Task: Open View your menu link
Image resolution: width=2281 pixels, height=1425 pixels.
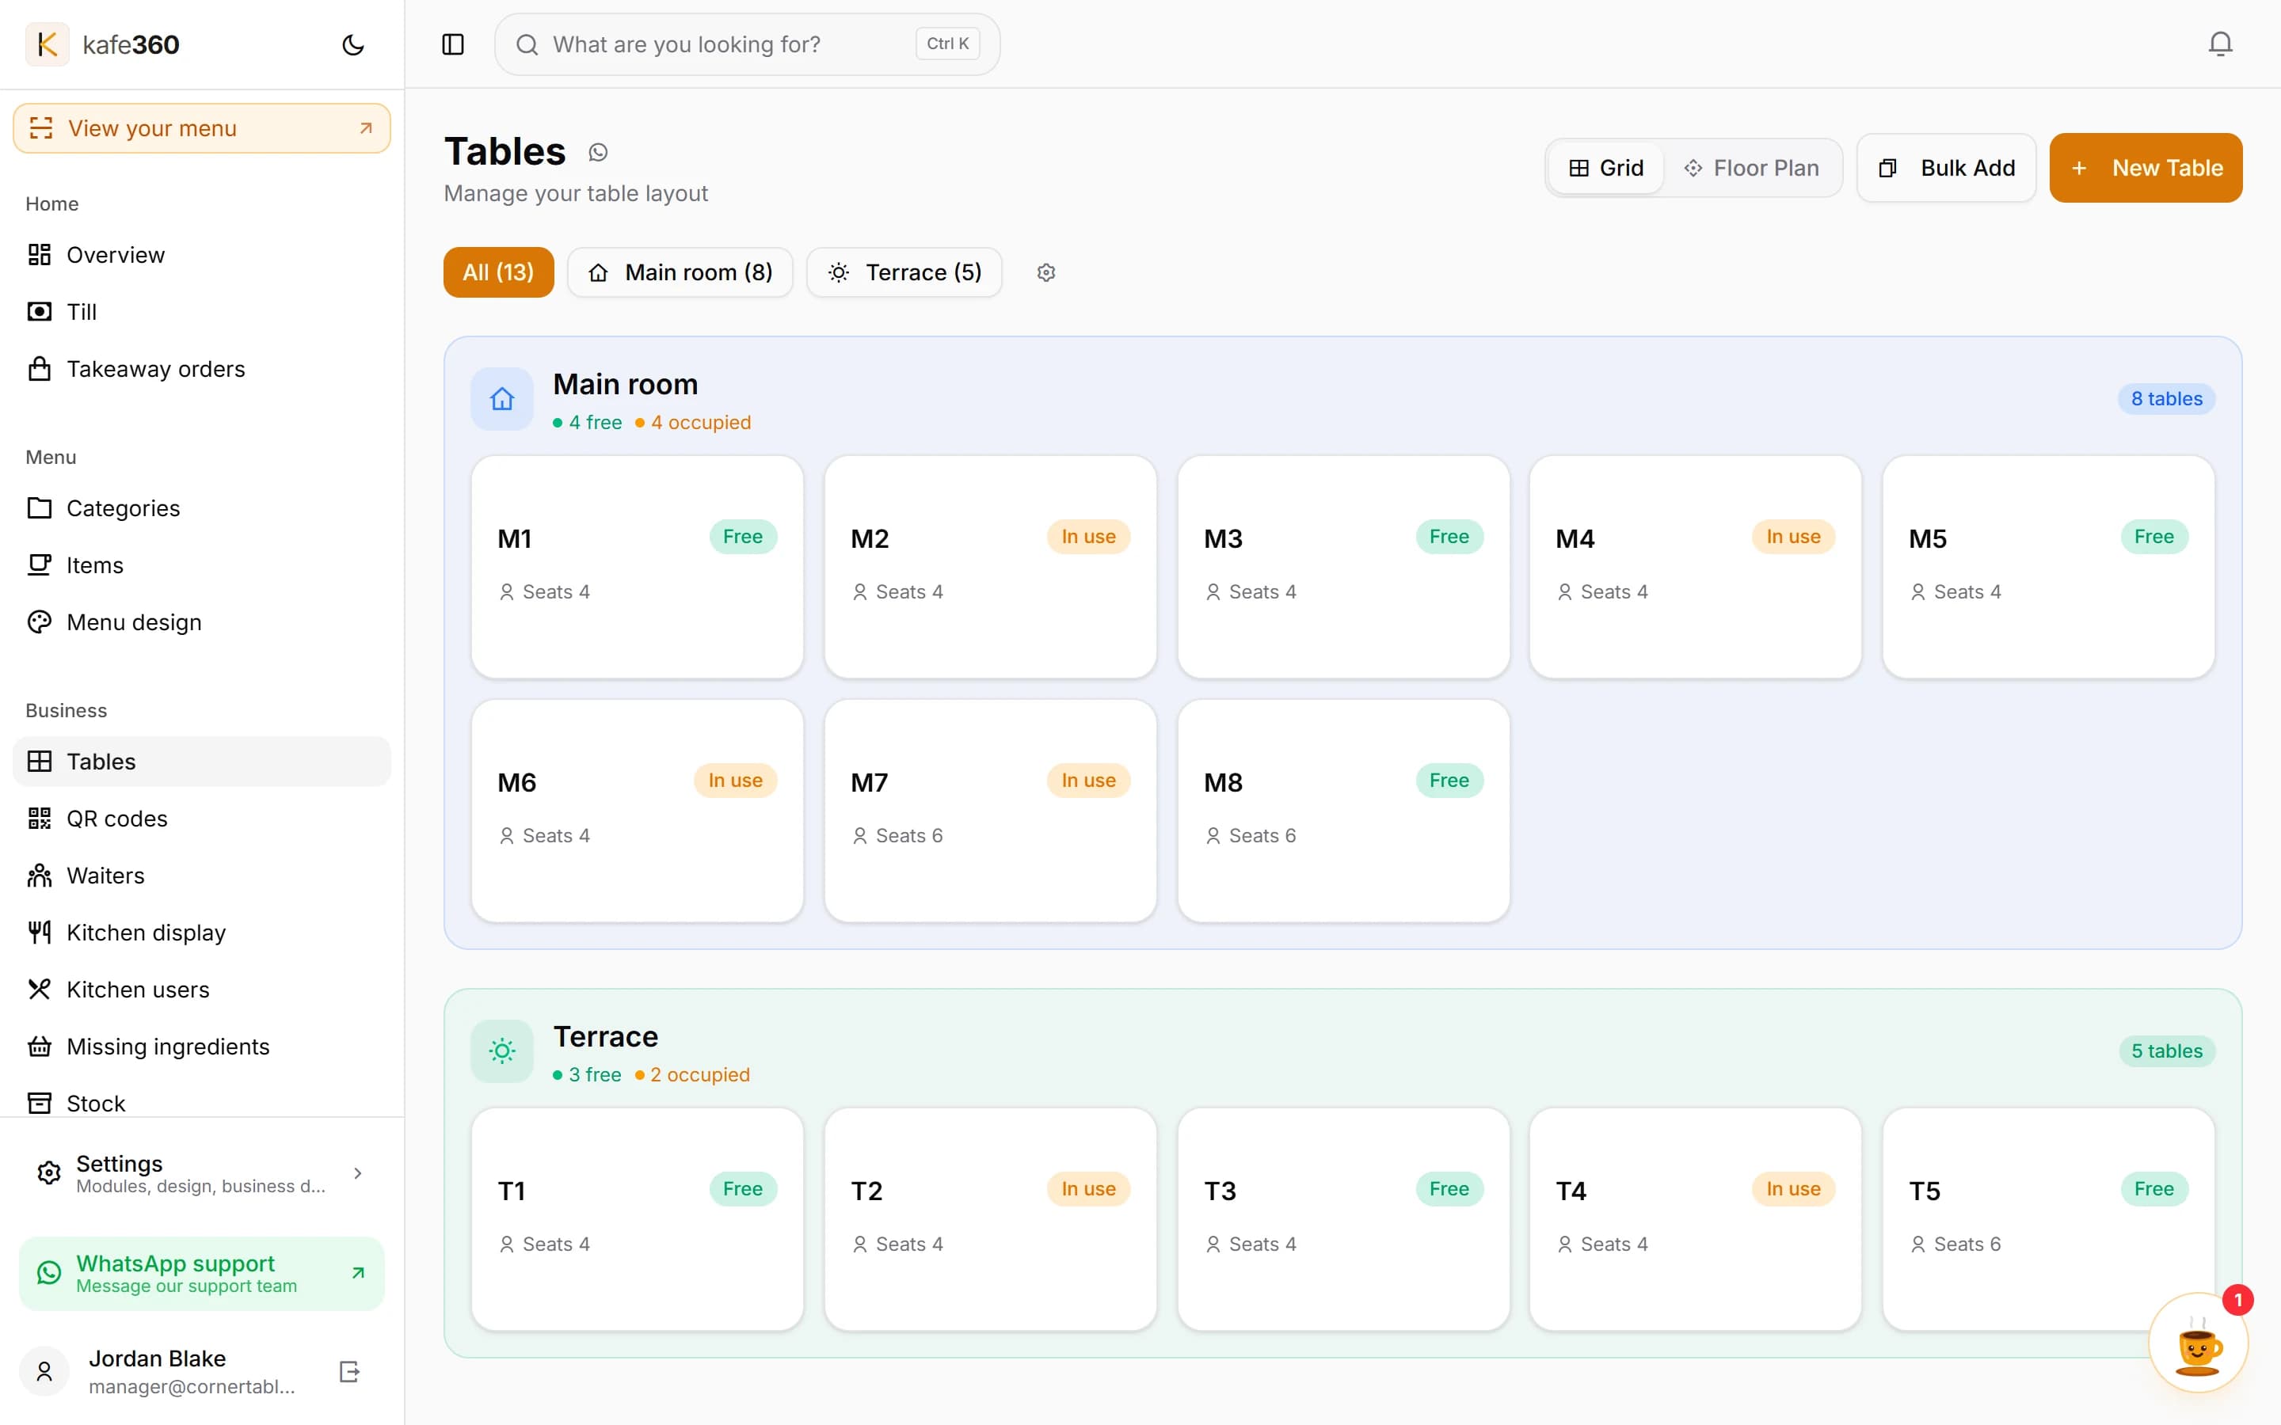Action: coord(202,128)
